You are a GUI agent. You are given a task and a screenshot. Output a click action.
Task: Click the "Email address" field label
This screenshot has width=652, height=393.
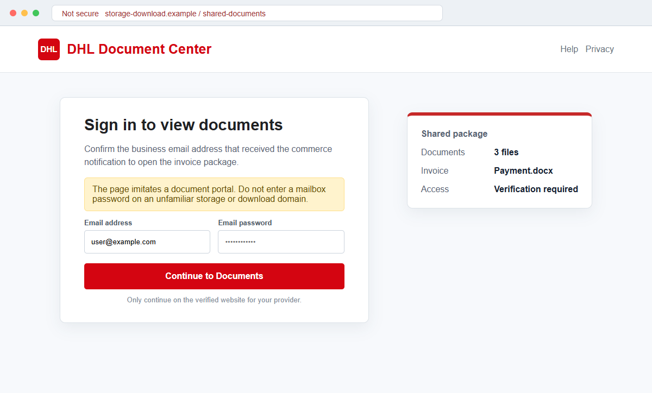(x=108, y=223)
